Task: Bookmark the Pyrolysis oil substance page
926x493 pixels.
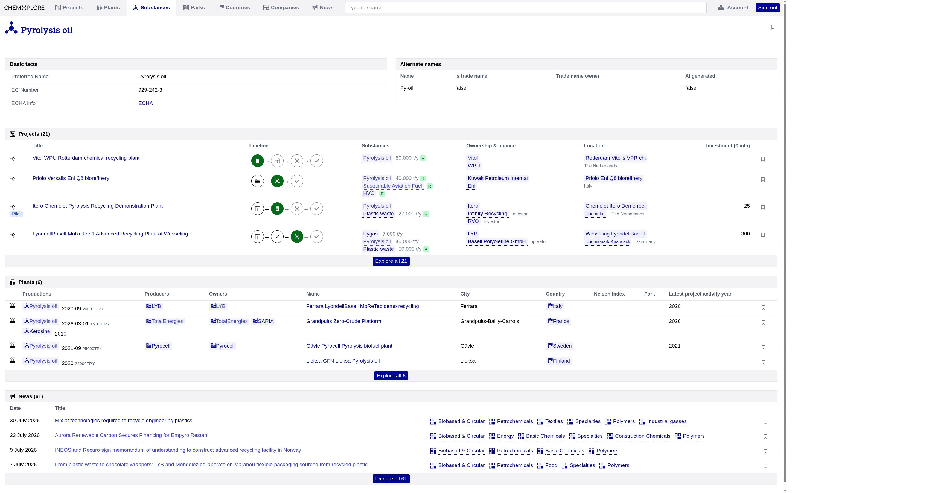Action: (x=773, y=27)
